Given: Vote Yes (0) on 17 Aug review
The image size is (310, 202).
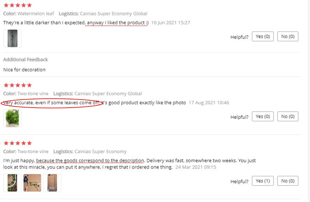Looking at the screenshot, I should point(263,116).
